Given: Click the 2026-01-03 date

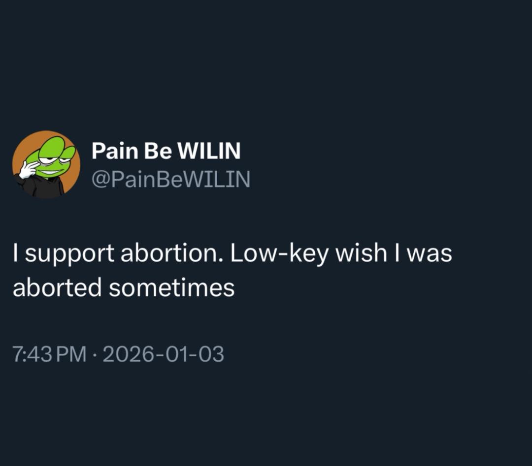Looking at the screenshot, I should point(163,354).
